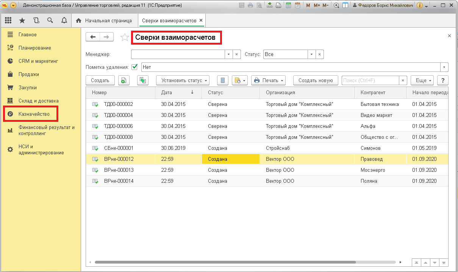
Task: Click the Создать новую button
Action: tap(316, 80)
